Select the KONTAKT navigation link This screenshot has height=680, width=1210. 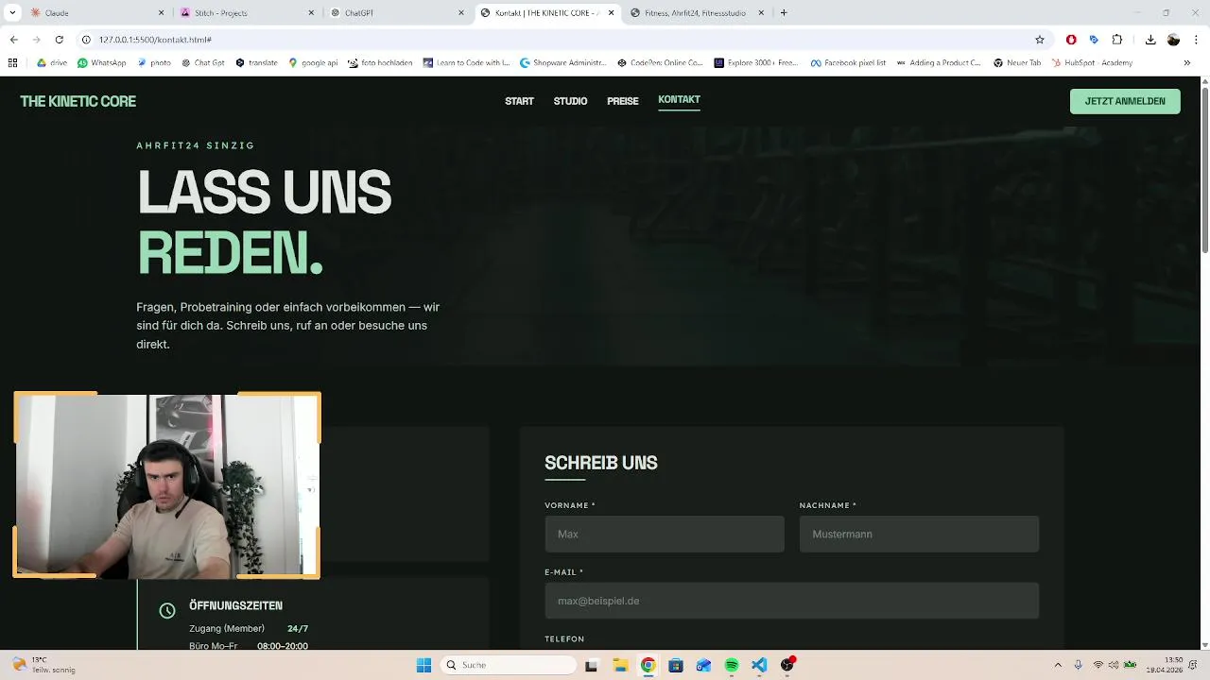[x=679, y=100]
